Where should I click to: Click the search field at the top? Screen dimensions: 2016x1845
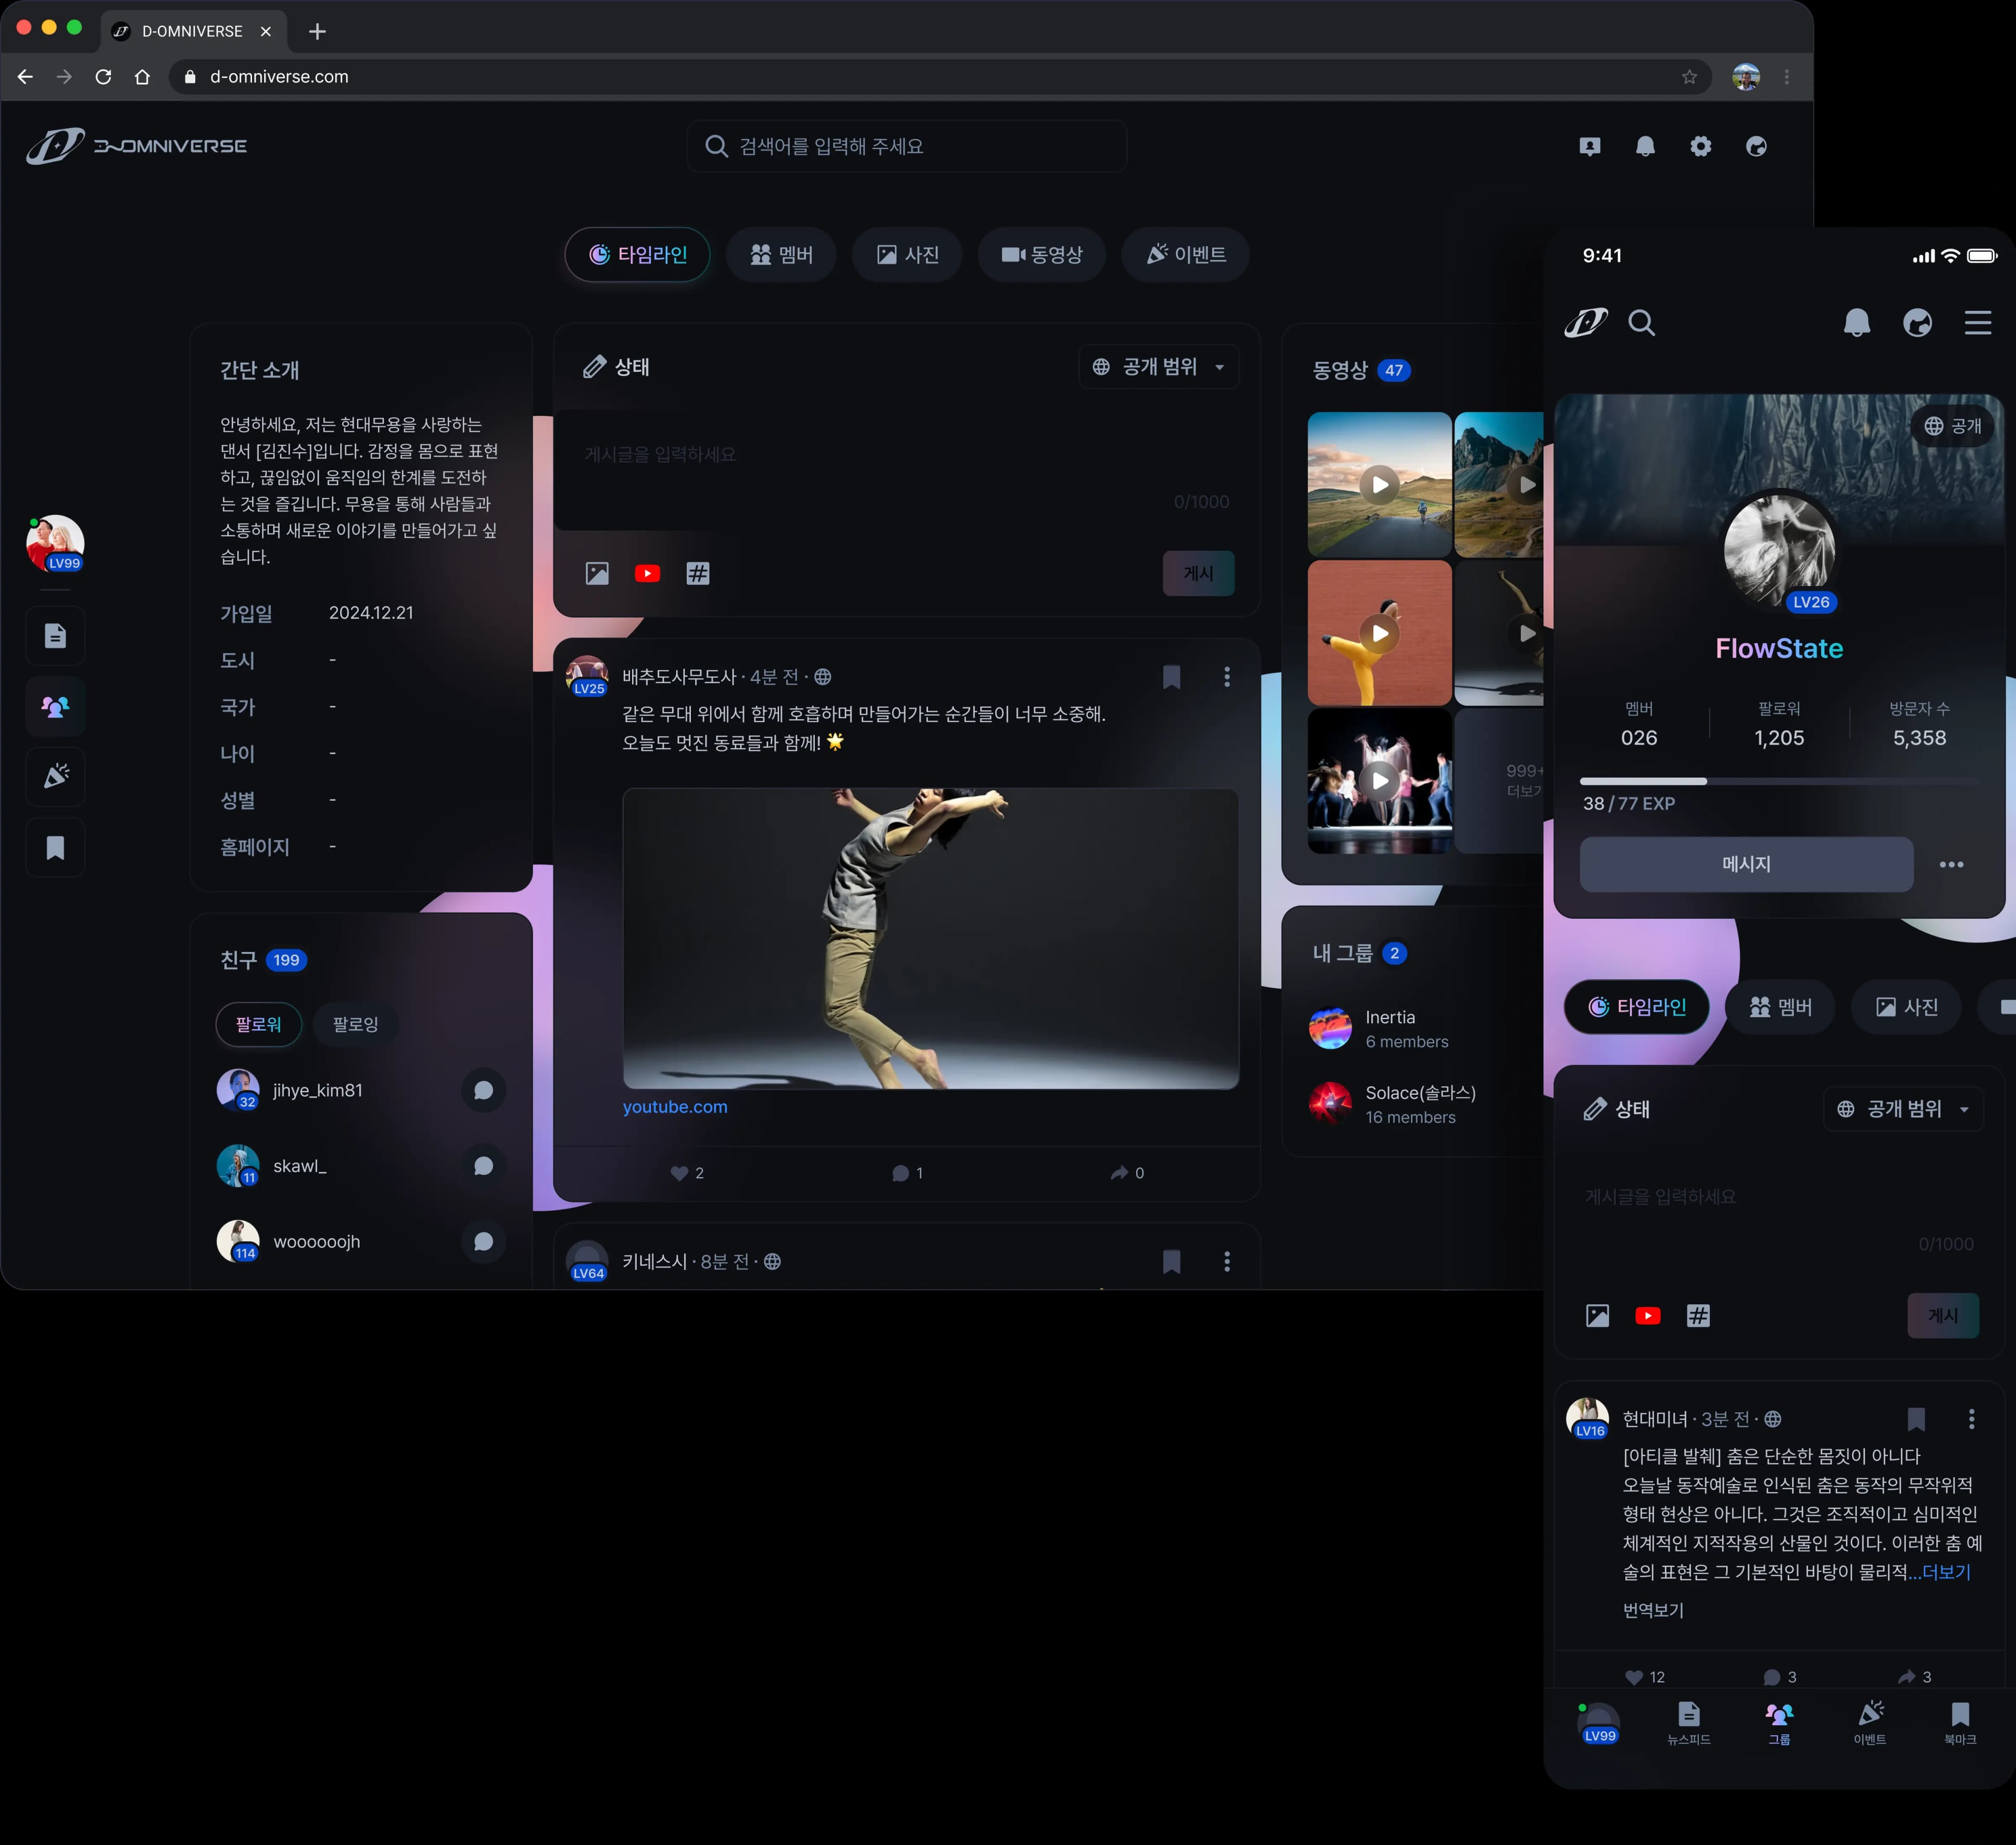tap(906, 146)
